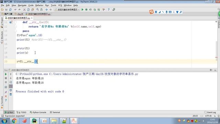Switch to the TODO tool tab

tap(21, 112)
